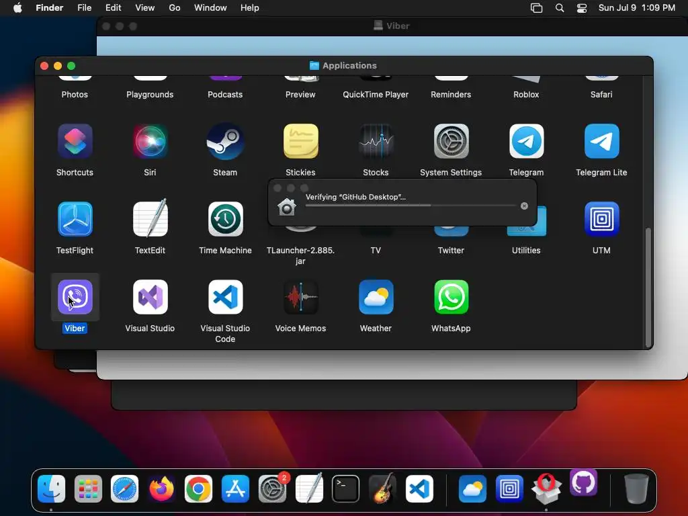688x516 pixels.
Task: Select the Visual Studio Code app in Applications
Action: pyautogui.click(x=225, y=297)
